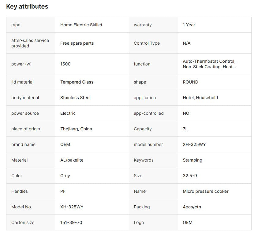Select the Carton size value 151*39*70
Screen dimensions: 254x235
point(71,222)
